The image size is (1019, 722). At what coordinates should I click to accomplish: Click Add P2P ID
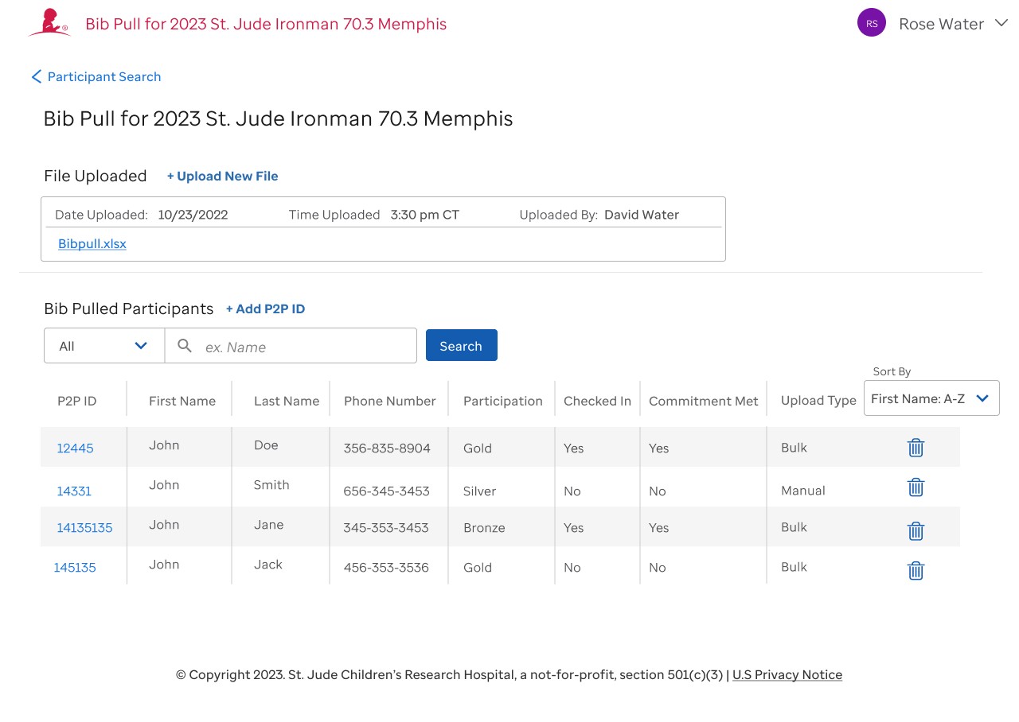coord(265,309)
